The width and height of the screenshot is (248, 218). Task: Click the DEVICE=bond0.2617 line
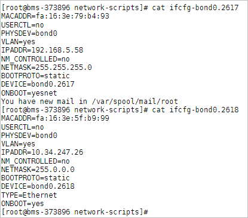click(x=38, y=84)
